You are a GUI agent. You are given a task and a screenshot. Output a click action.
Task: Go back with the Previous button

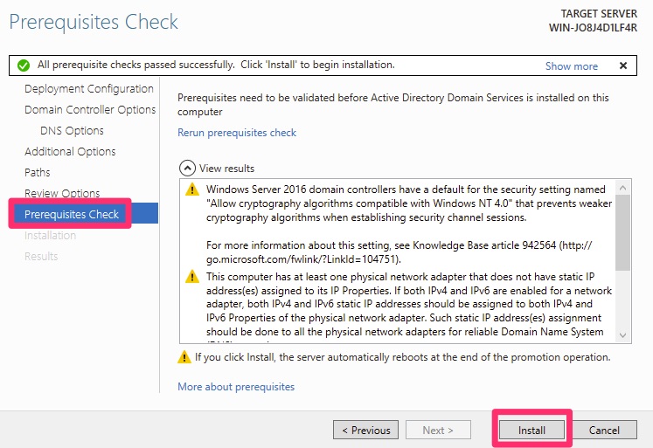tap(365, 430)
